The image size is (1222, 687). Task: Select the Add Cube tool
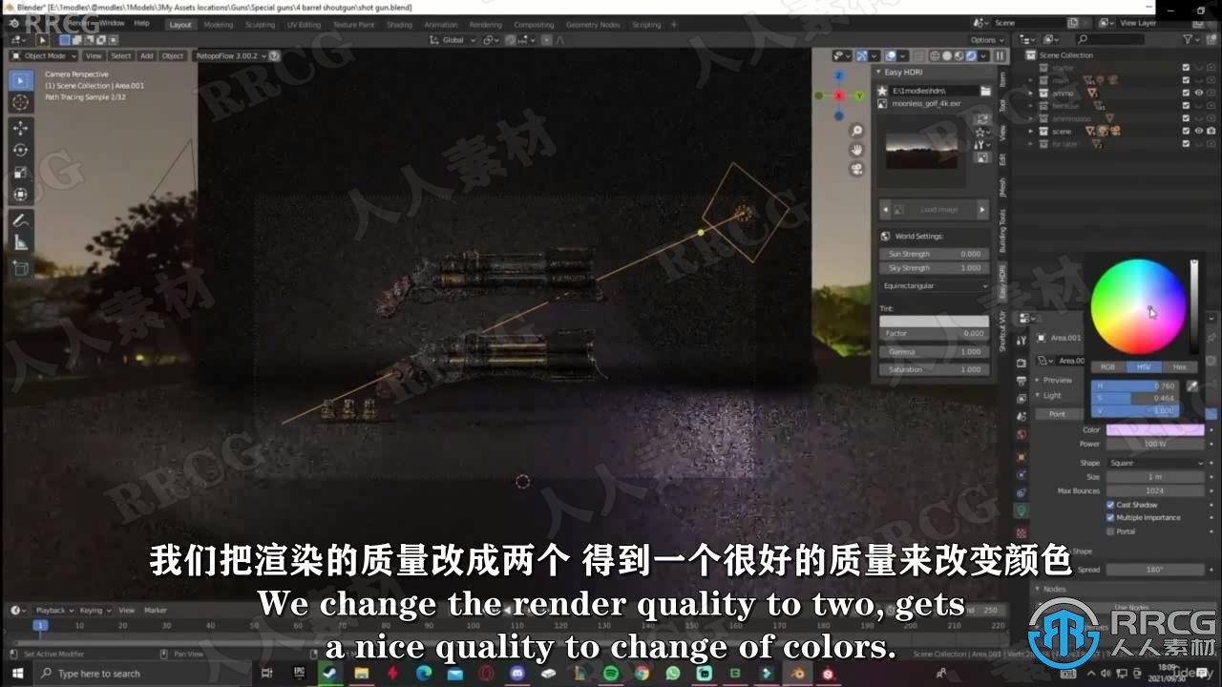click(x=20, y=269)
